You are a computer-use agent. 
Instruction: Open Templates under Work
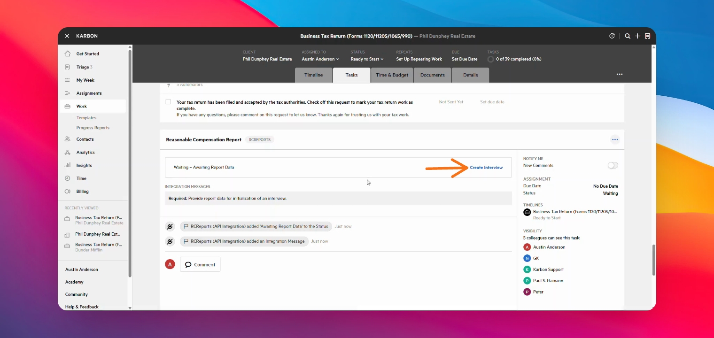click(86, 118)
